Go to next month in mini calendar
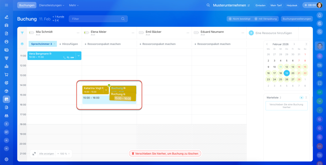The width and height of the screenshot is (326, 165). [x=294, y=44]
